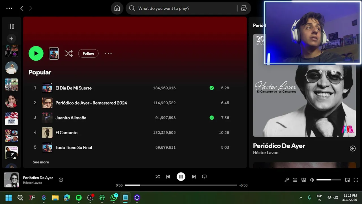Open now-playing cover art in bottom bar
Viewport: 362px width, 204px height.
[x=11, y=180]
